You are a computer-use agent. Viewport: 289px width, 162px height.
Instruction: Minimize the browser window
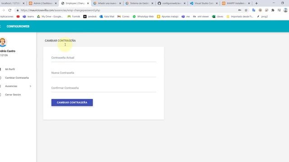point(274,3)
